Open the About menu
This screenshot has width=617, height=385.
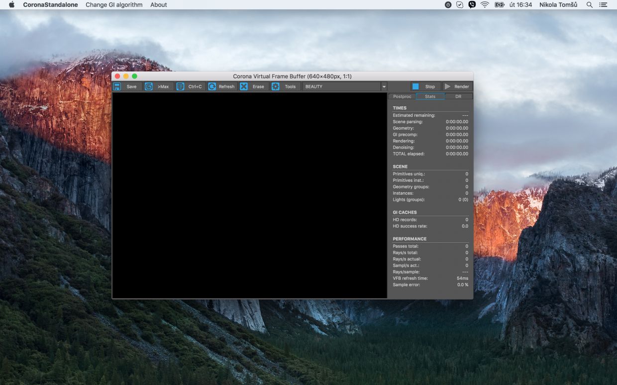coord(159,4)
